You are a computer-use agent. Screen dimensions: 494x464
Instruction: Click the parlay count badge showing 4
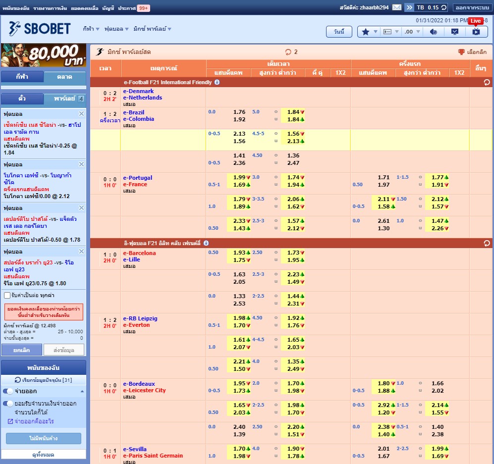tap(81, 99)
